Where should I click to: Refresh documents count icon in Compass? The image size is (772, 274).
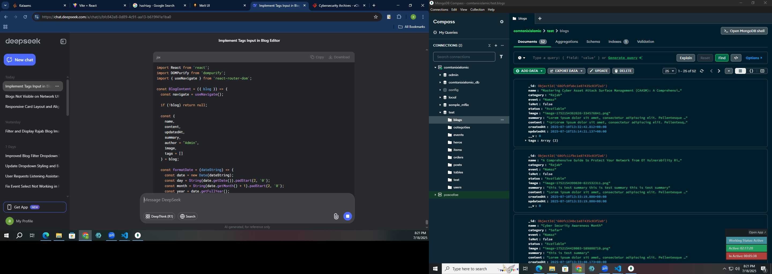pos(702,71)
